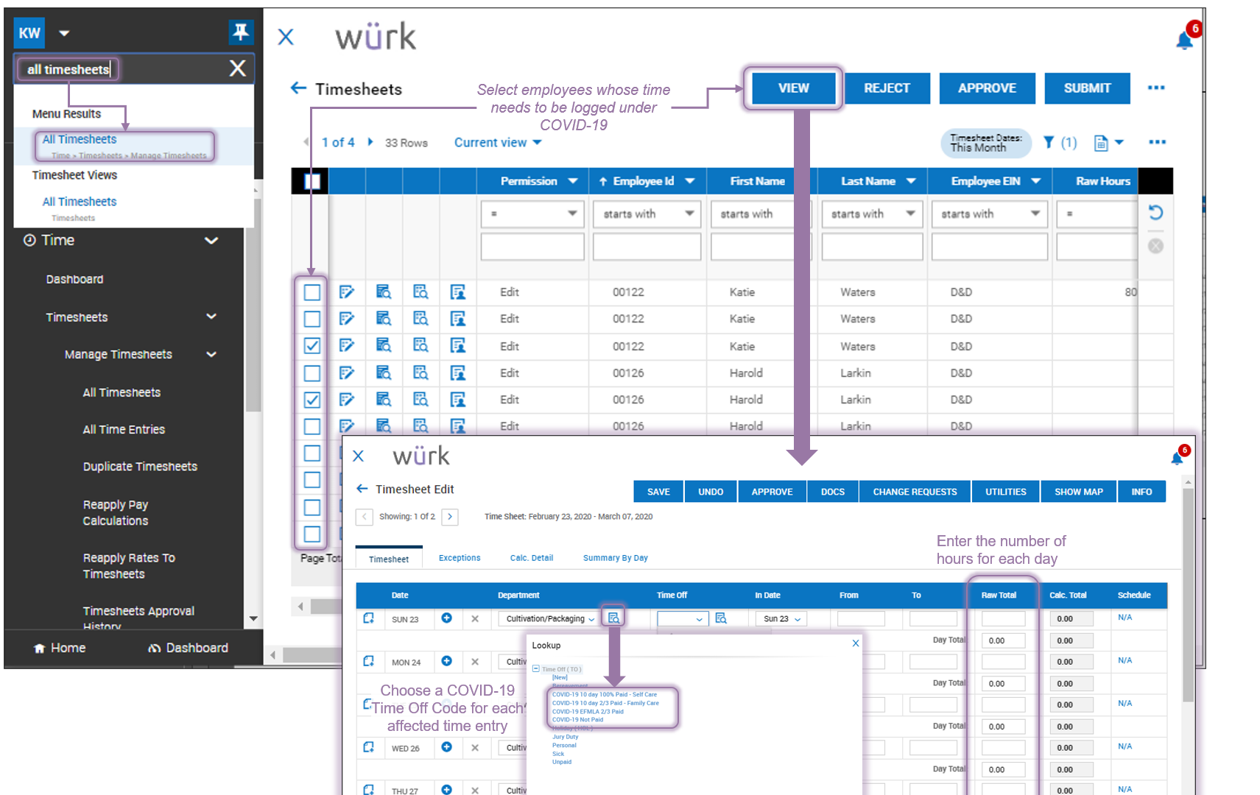Open All Time Entries in the sidebar
Image resolution: width=1260 pixels, height=795 pixels.
(x=124, y=429)
